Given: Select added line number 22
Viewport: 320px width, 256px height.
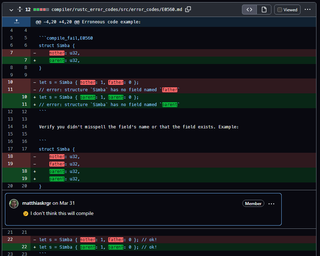Looking at the screenshot, I should click(x=24, y=247).
